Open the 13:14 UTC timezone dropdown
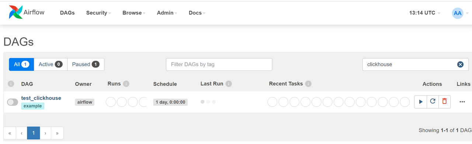Image resolution: width=472 pixels, height=144 pixels. (425, 13)
